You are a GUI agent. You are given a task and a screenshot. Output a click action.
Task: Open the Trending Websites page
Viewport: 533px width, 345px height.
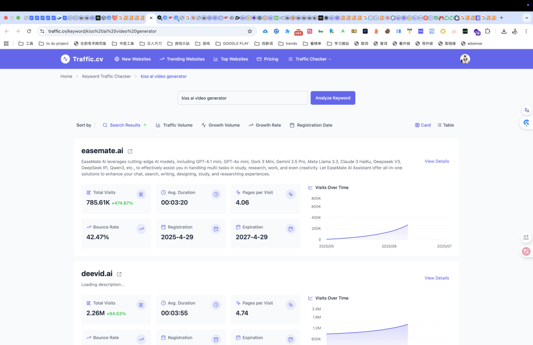(182, 59)
